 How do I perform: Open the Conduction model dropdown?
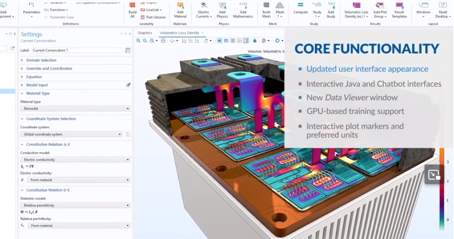75,159
